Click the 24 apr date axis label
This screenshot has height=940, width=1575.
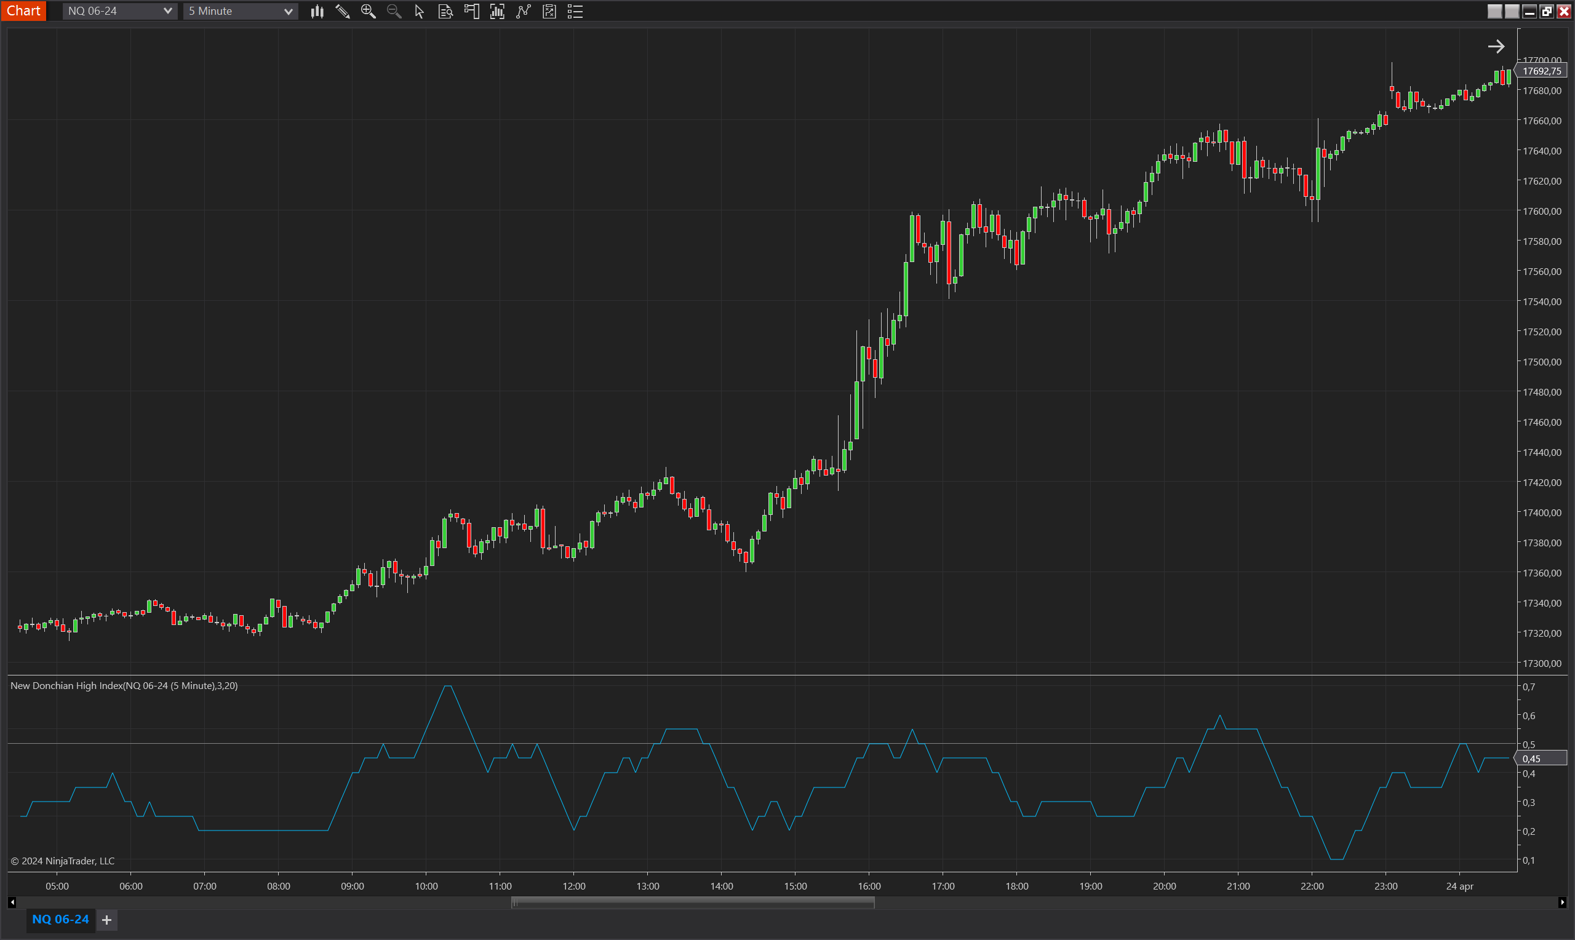coord(1459,886)
